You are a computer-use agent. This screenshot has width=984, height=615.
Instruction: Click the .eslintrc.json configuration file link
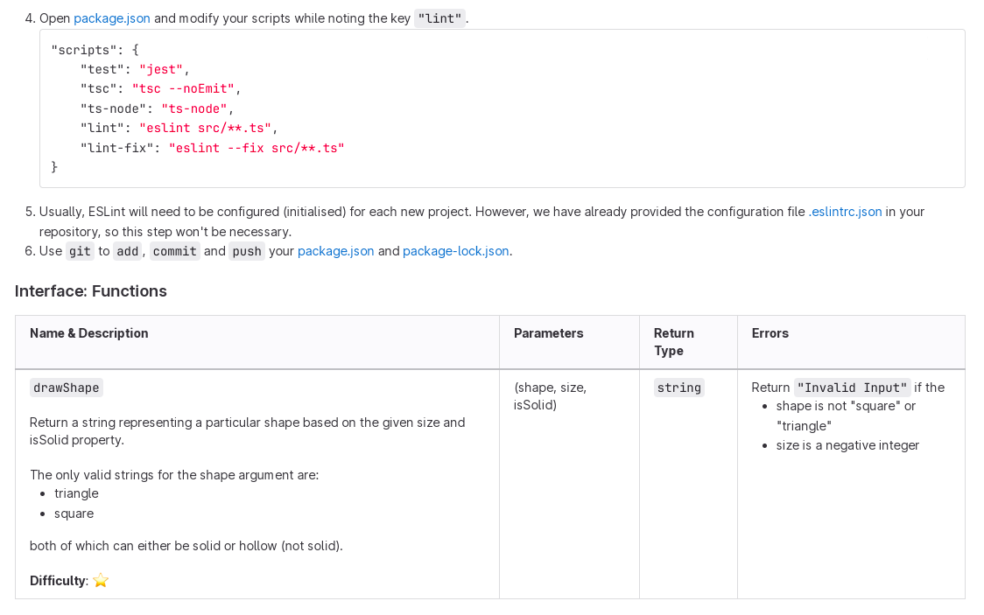(844, 211)
